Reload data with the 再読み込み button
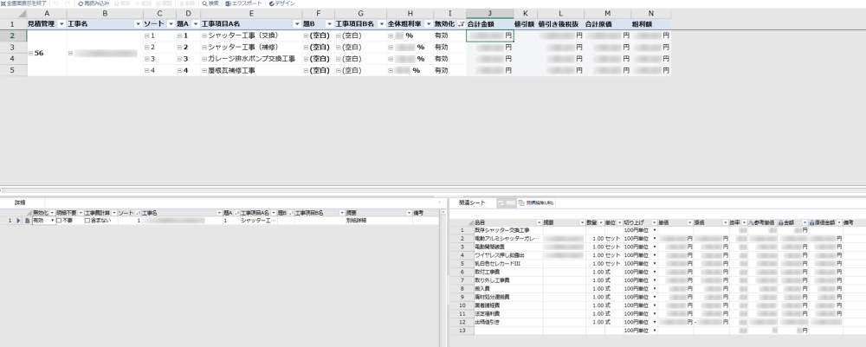The height and width of the screenshot is (347, 866). tap(94, 3)
